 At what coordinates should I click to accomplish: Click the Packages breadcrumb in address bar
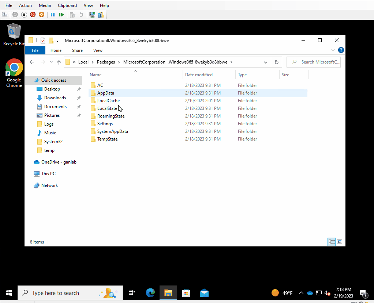[x=106, y=62]
